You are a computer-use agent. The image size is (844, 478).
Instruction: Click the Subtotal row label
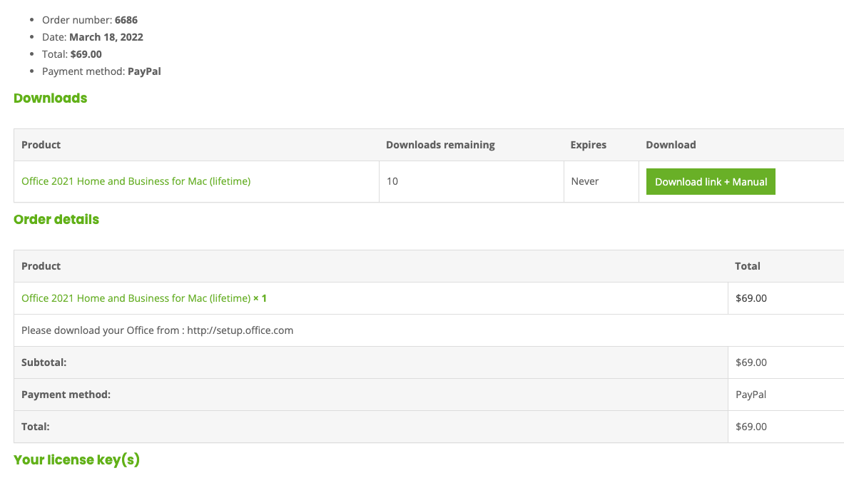44,362
